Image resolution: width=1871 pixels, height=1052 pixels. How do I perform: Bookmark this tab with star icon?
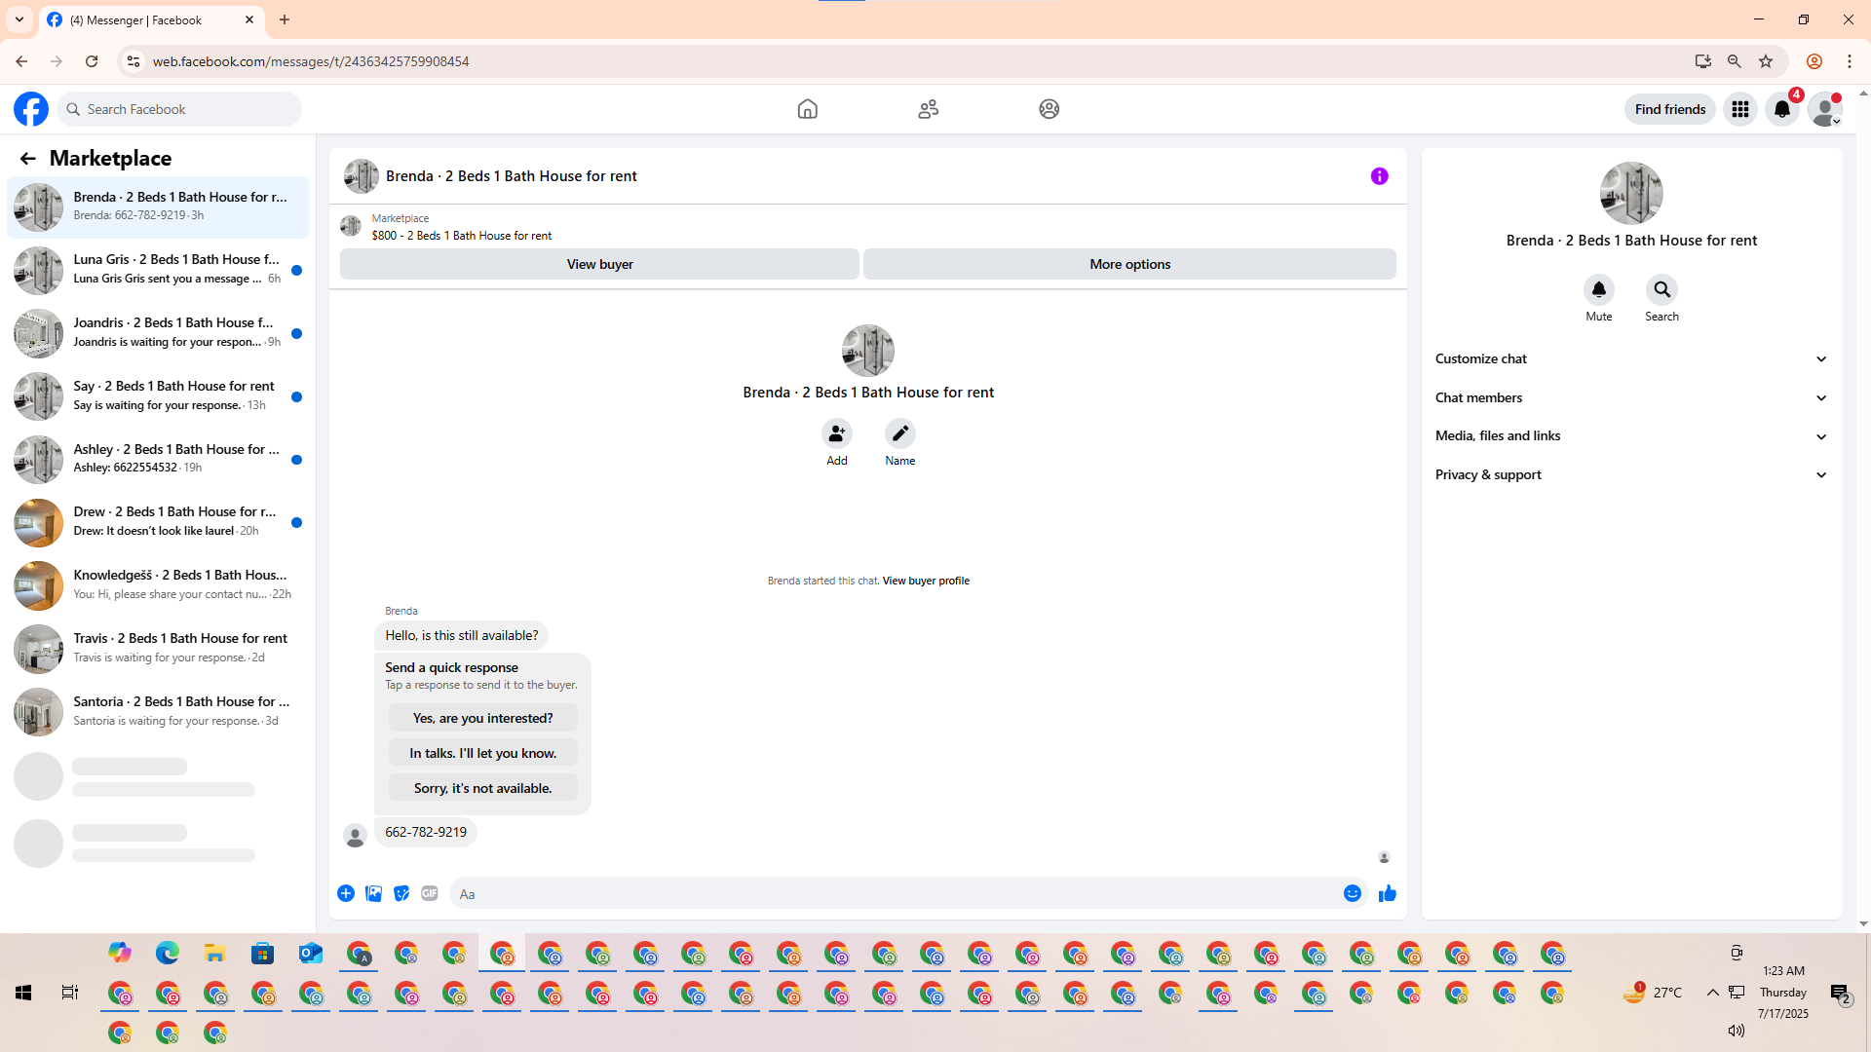point(1766,61)
